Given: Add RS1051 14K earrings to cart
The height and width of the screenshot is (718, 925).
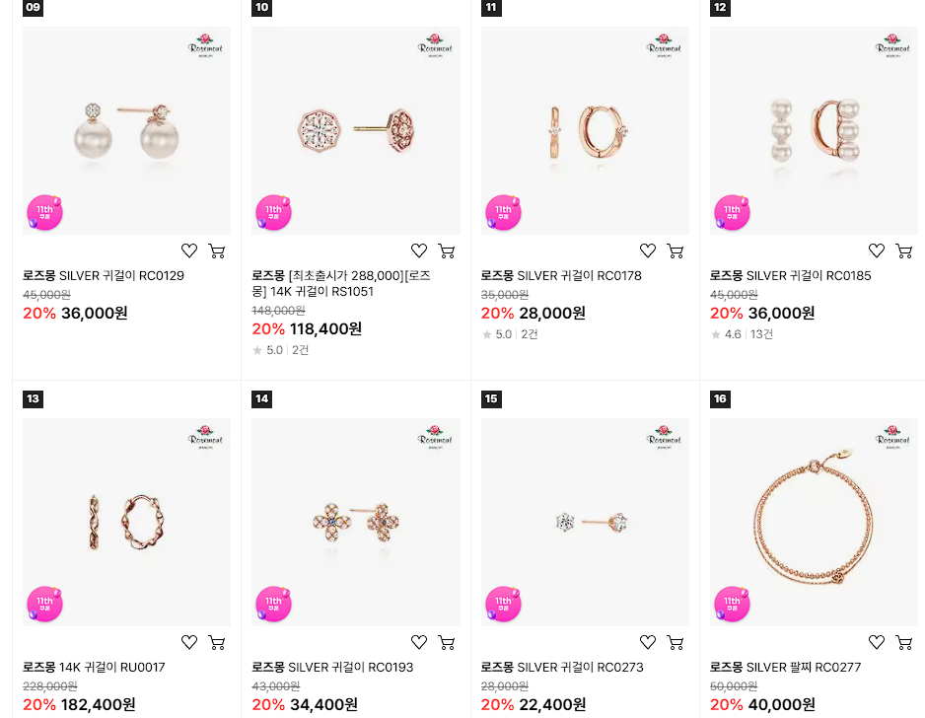Looking at the screenshot, I should [x=447, y=251].
